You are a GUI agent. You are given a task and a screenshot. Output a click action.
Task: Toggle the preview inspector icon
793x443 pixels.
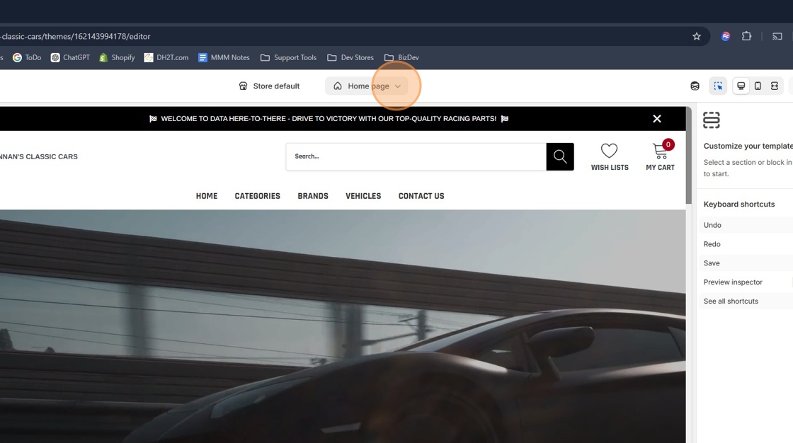718,86
